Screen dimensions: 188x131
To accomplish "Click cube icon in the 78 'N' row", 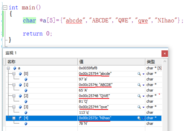I will (26, 124).
